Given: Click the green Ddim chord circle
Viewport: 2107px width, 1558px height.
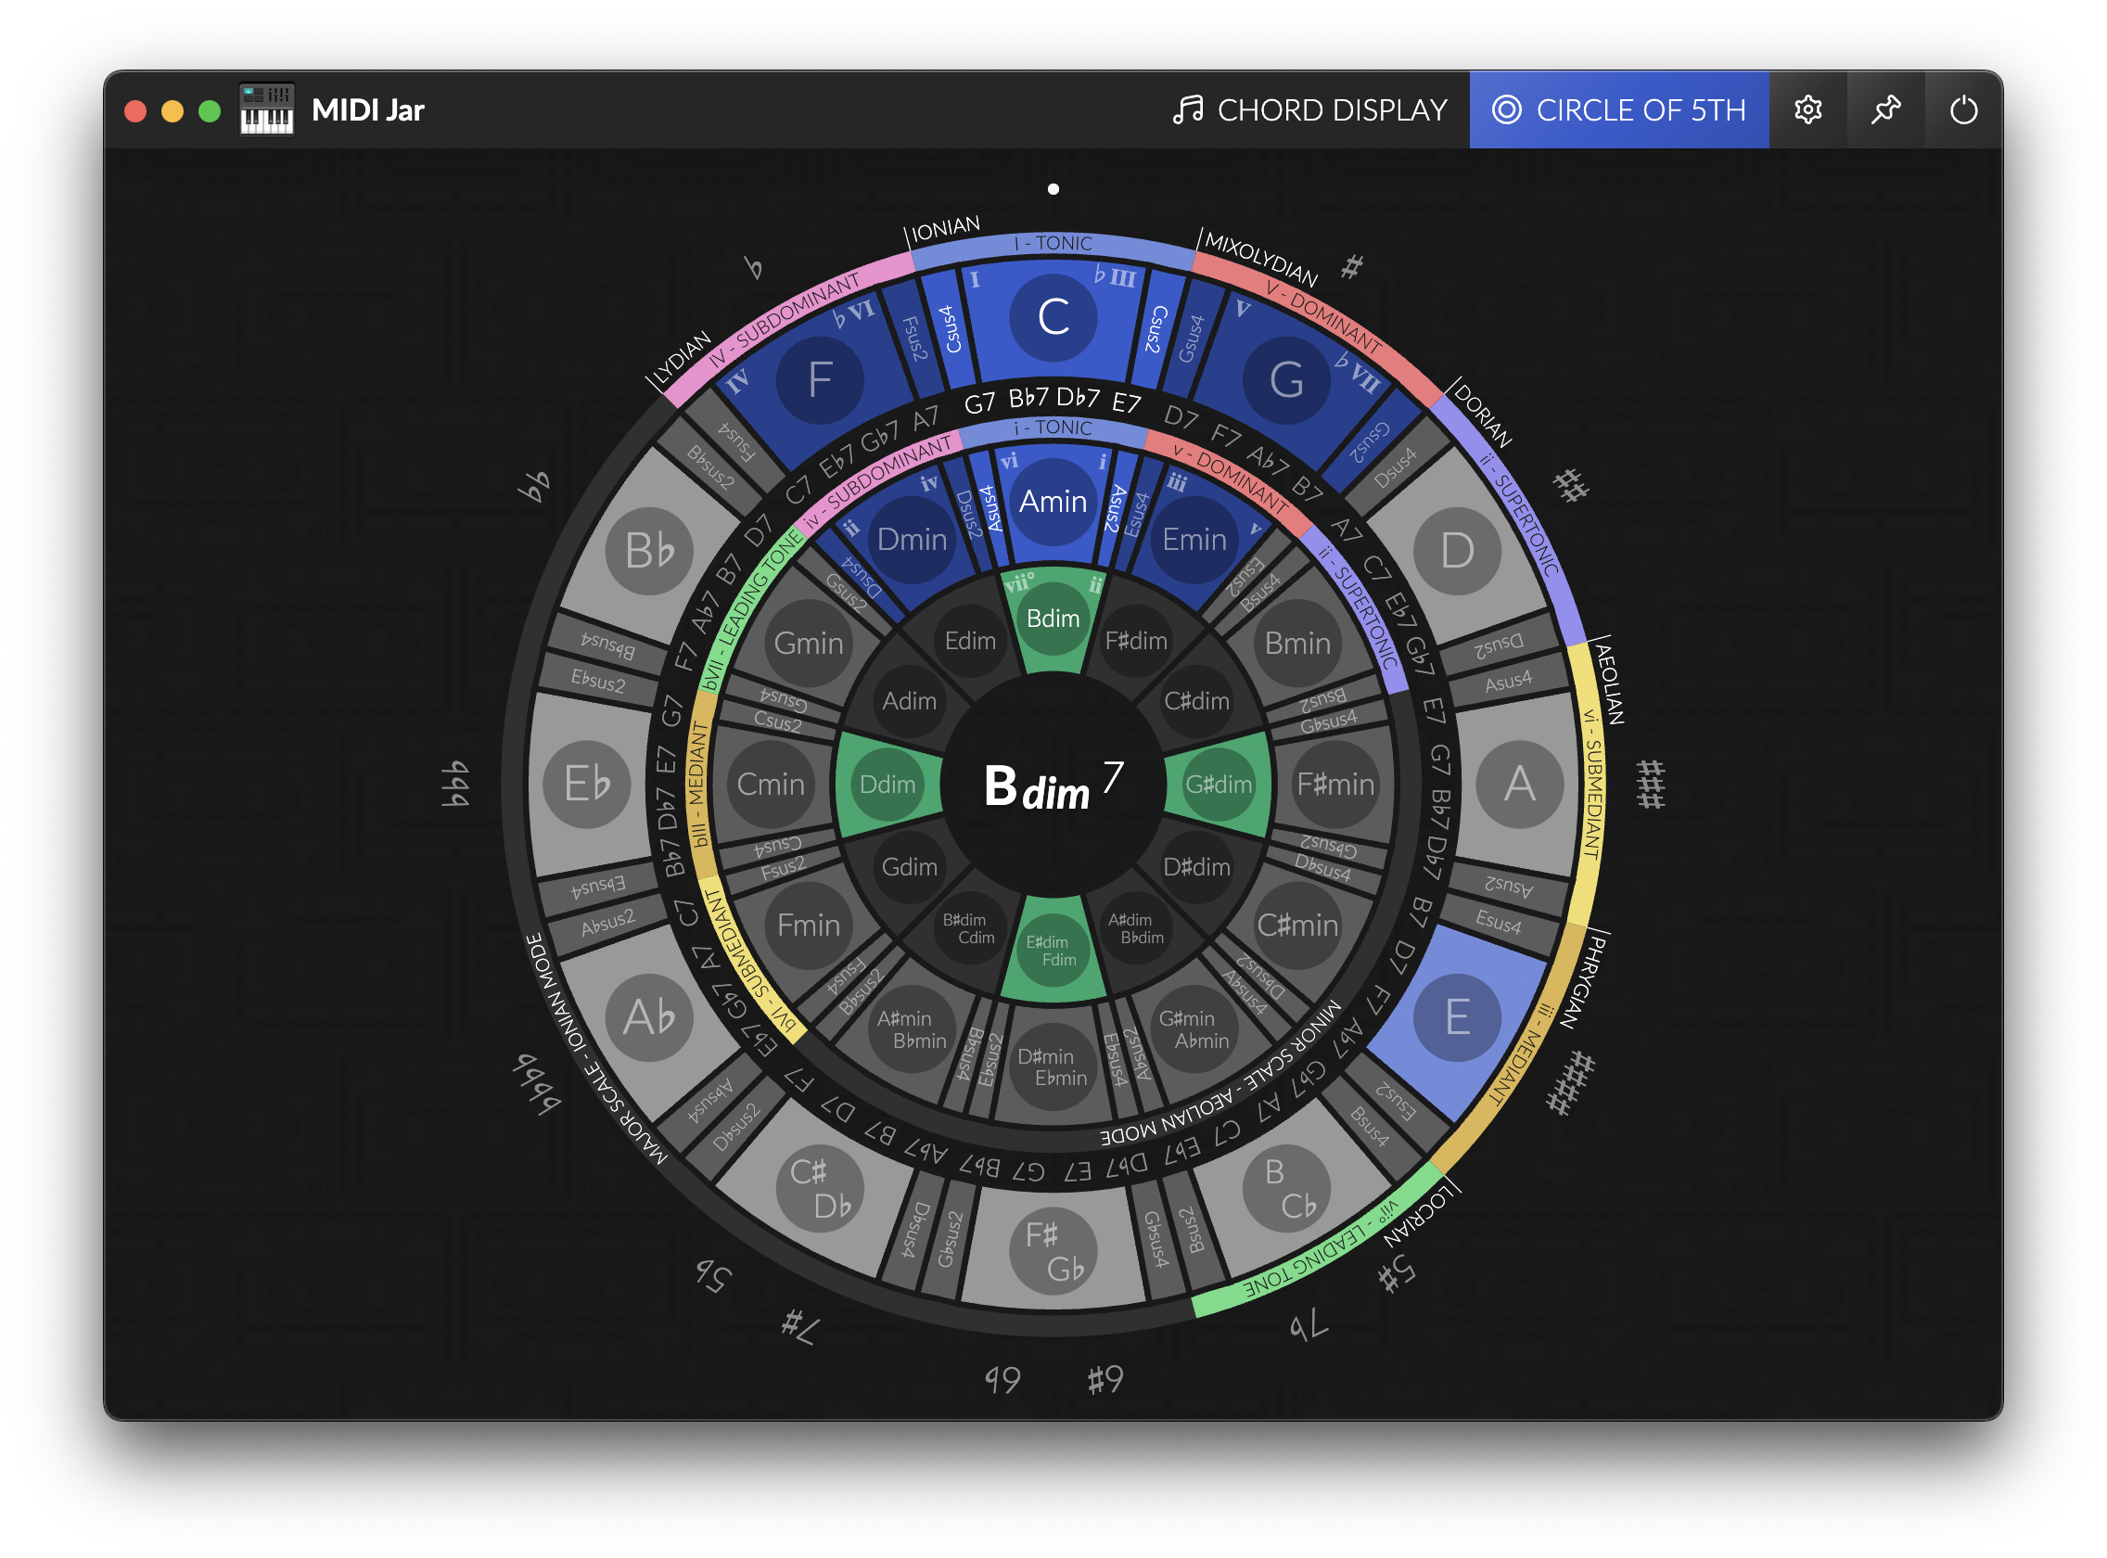Looking at the screenshot, I should (x=887, y=785).
